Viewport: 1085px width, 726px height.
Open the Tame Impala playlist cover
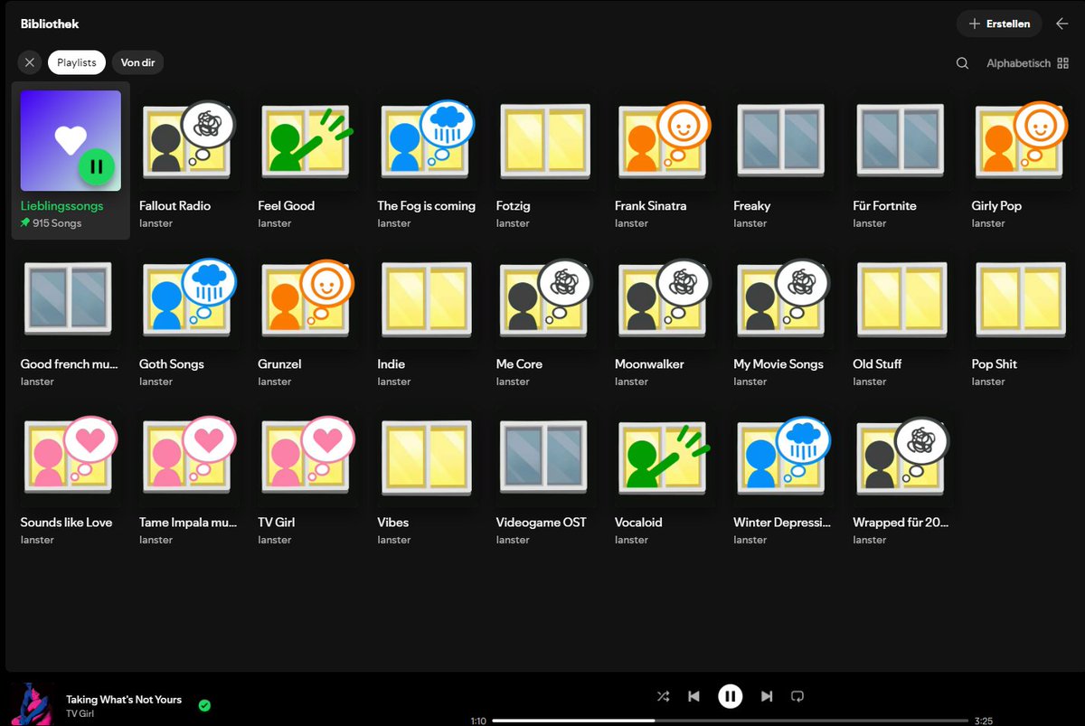189,457
